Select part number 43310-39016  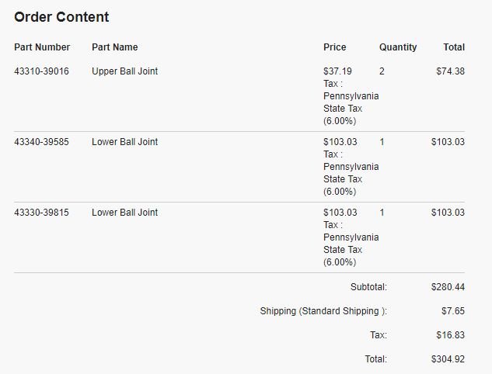coord(41,71)
